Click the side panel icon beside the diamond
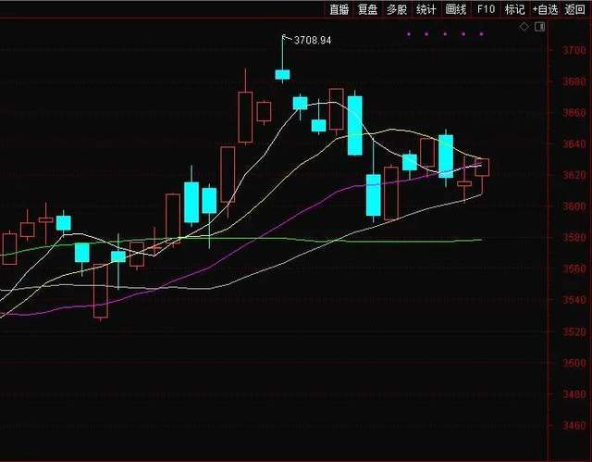This screenshot has height=462, width=592. click(x=538, y=28)
